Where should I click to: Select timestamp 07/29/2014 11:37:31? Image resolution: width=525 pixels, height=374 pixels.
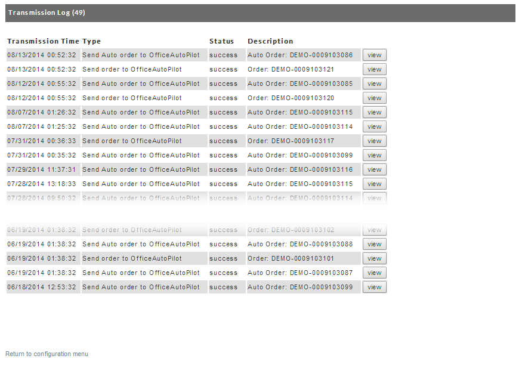[42, 170]
